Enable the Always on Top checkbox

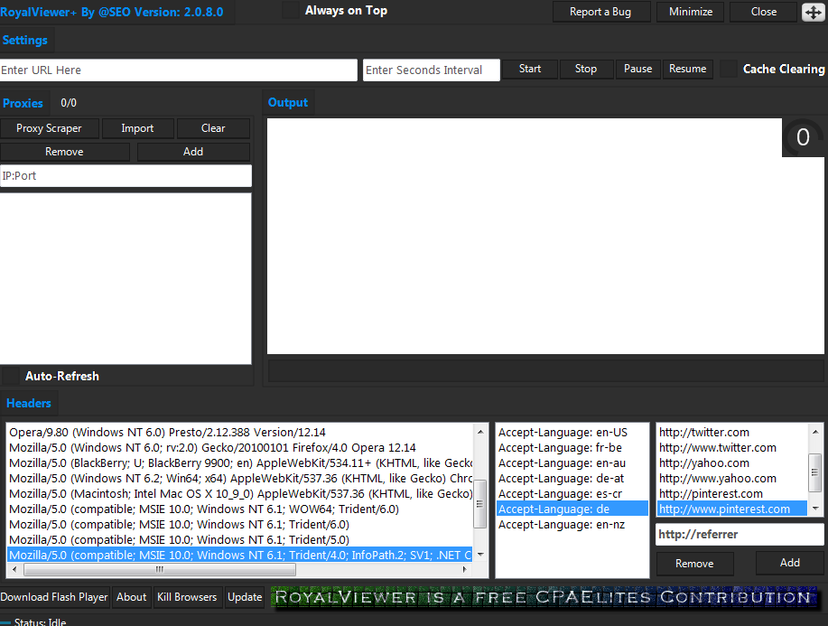click(x=291, y=11)
